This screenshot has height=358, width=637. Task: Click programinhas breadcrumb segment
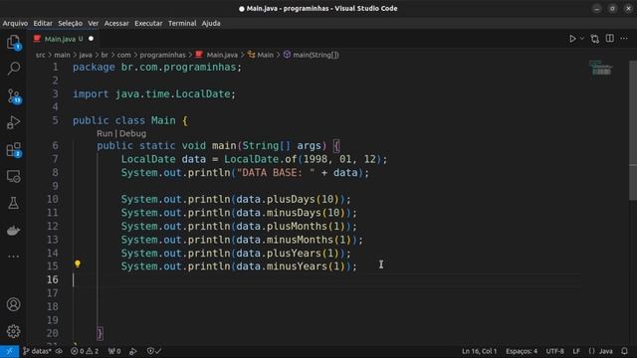[162, 55]
